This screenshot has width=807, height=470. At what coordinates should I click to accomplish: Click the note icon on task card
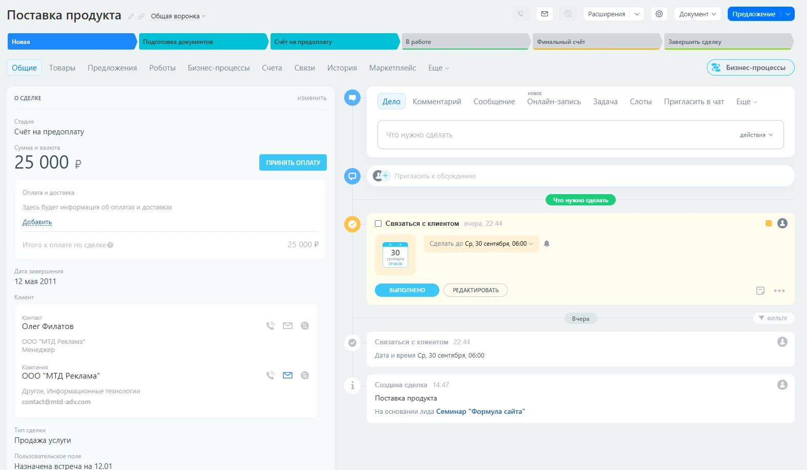[760, 291]
